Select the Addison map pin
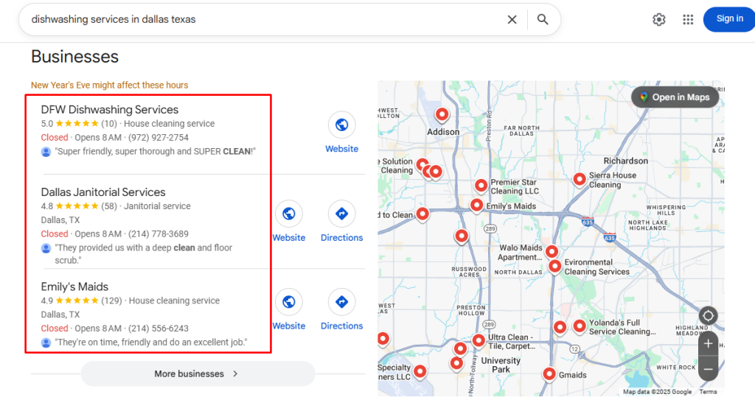This screenshot has width=755, height=397. click(x=442, y=114)
